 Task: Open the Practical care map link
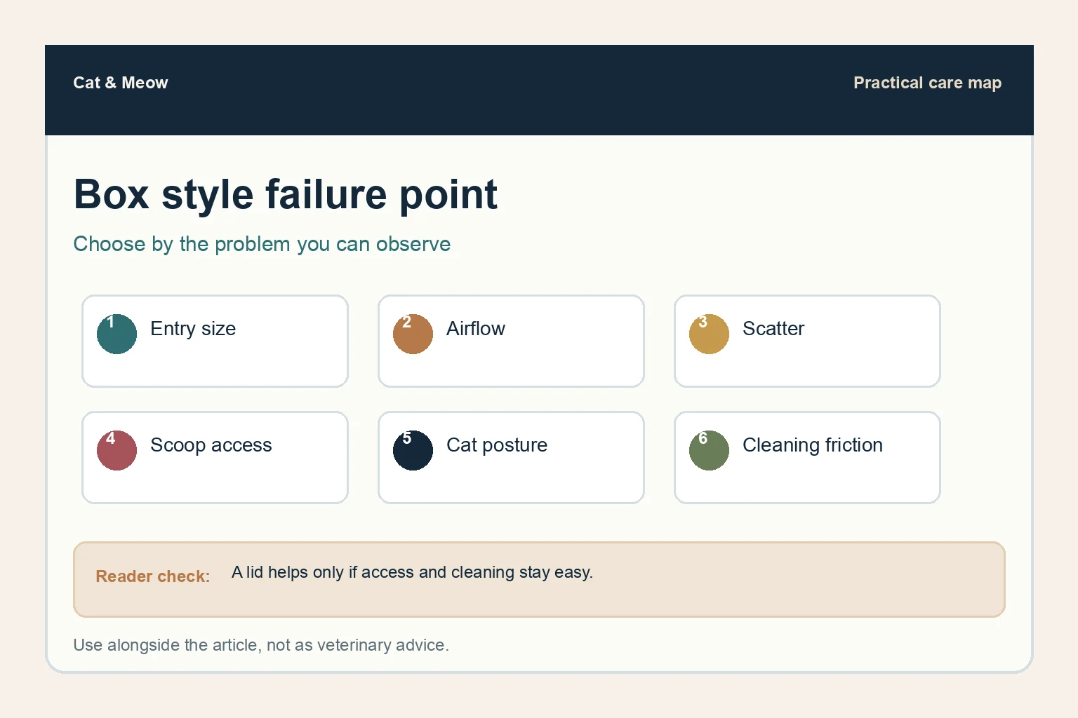[x=927, y=83]
